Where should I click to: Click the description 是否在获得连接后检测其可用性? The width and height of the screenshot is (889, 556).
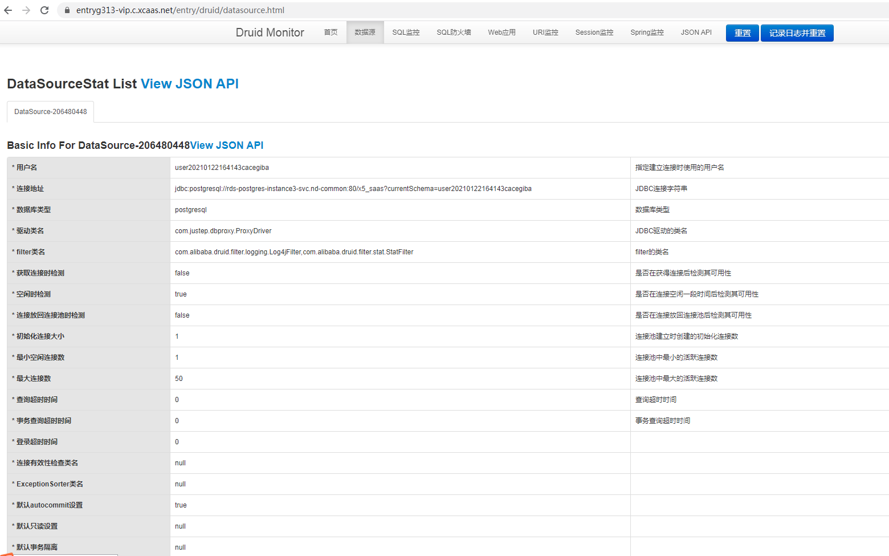coord(683,273)
